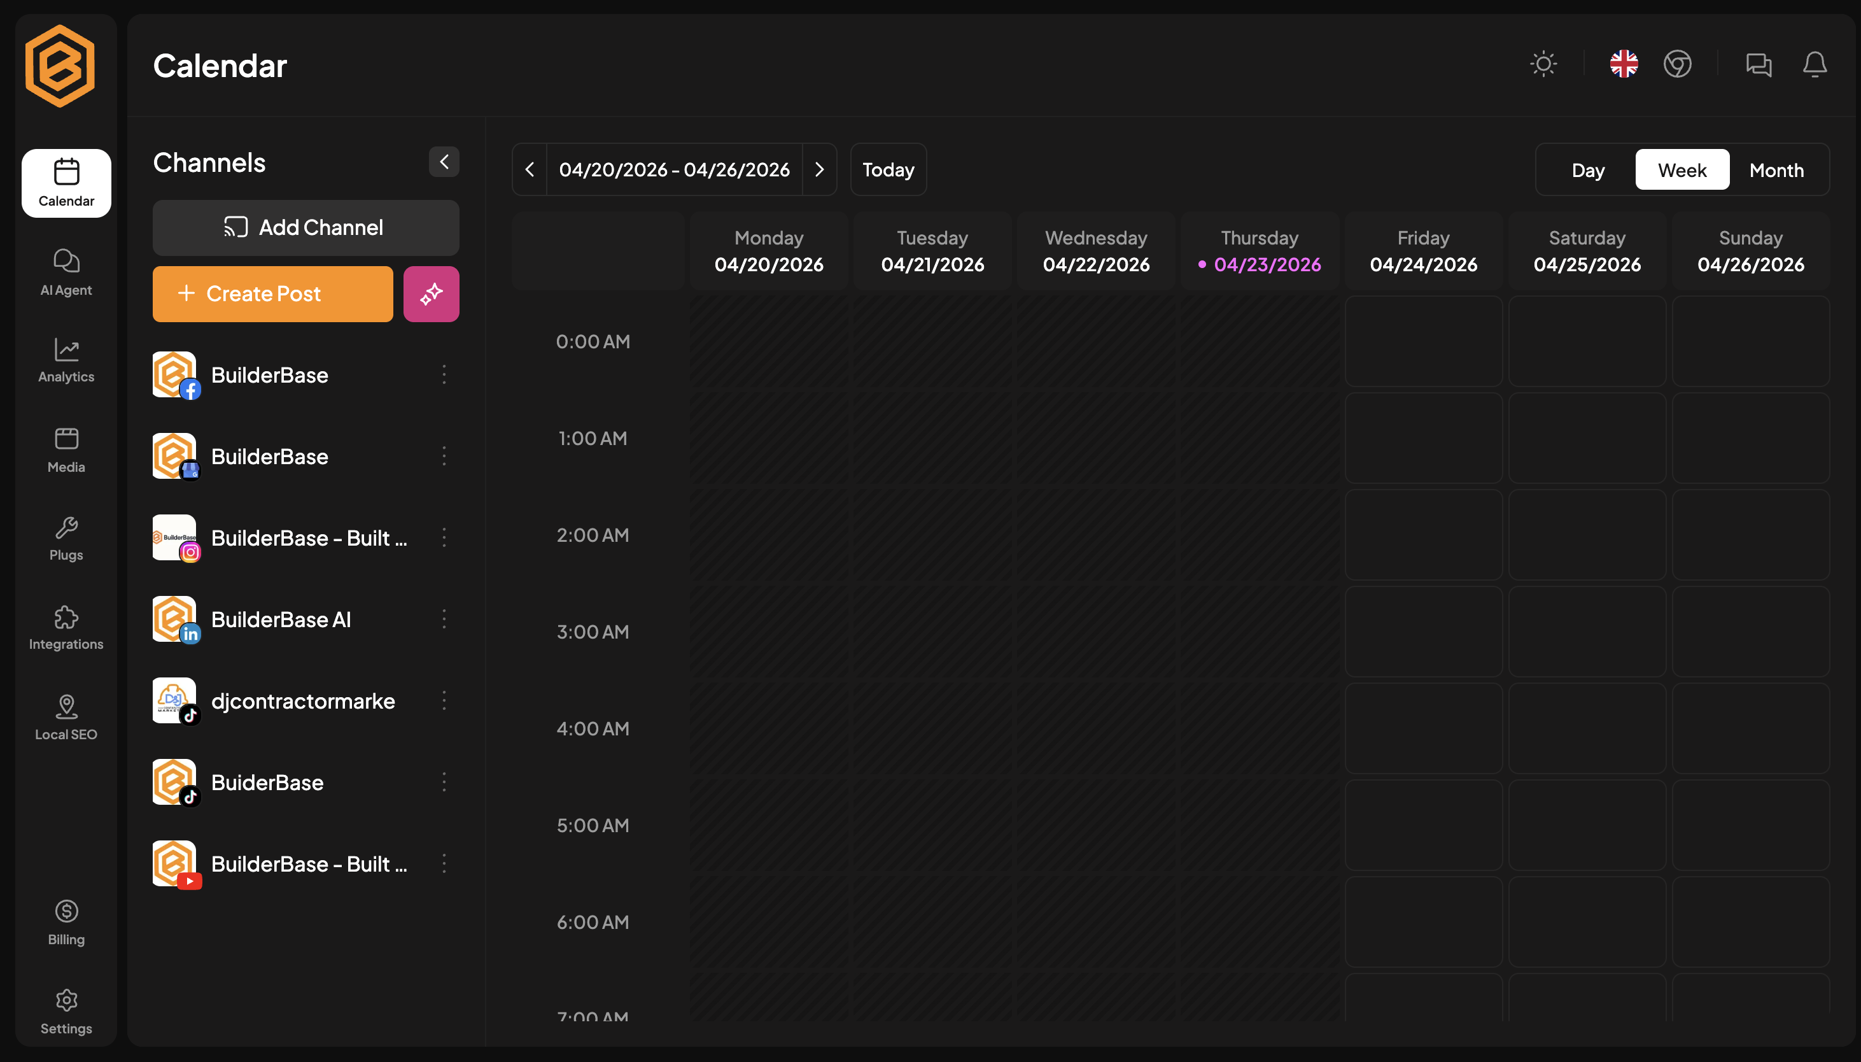
Task: Open options menu for djcontractormarke channel
Action: pyautogui.click(x=444, y=701)
